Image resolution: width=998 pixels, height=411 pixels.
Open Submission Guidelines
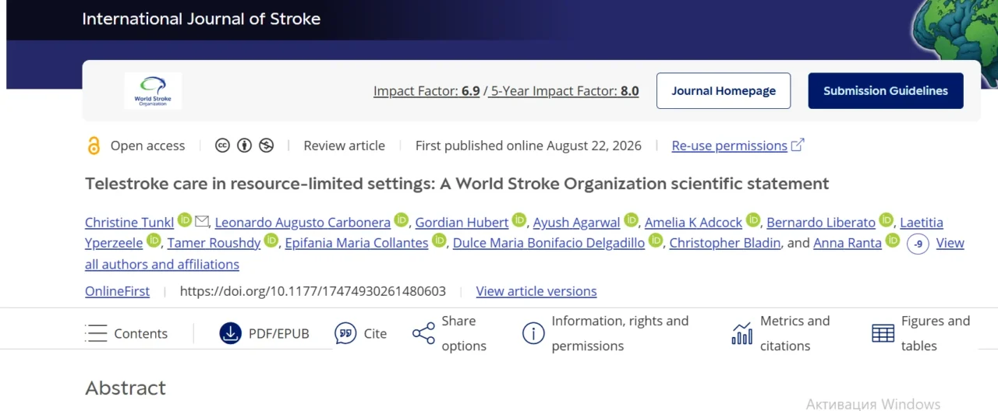coord(886,91)
